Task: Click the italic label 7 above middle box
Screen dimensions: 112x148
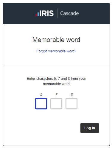Action: coord(56,94)
